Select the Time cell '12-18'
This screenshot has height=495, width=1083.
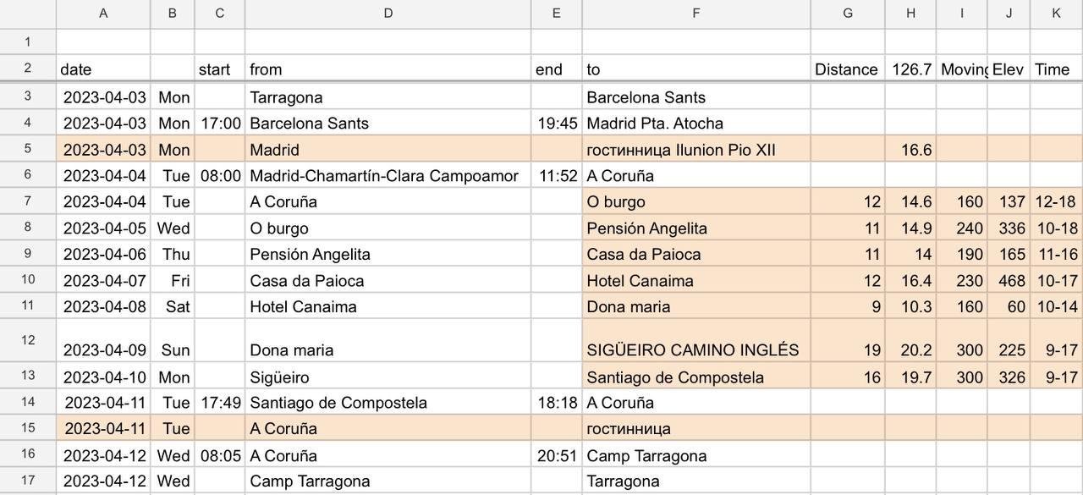pos(1056,201)
